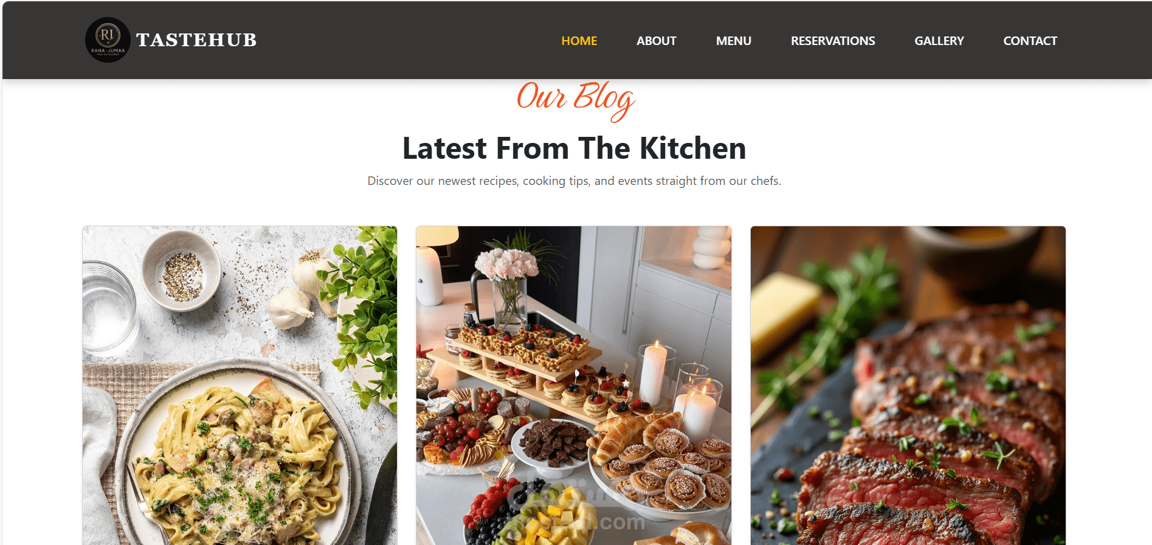This screenshot has height=545, width=1152.
Task: Select MENU in the navigation bar
Action: tap(733, 41)
